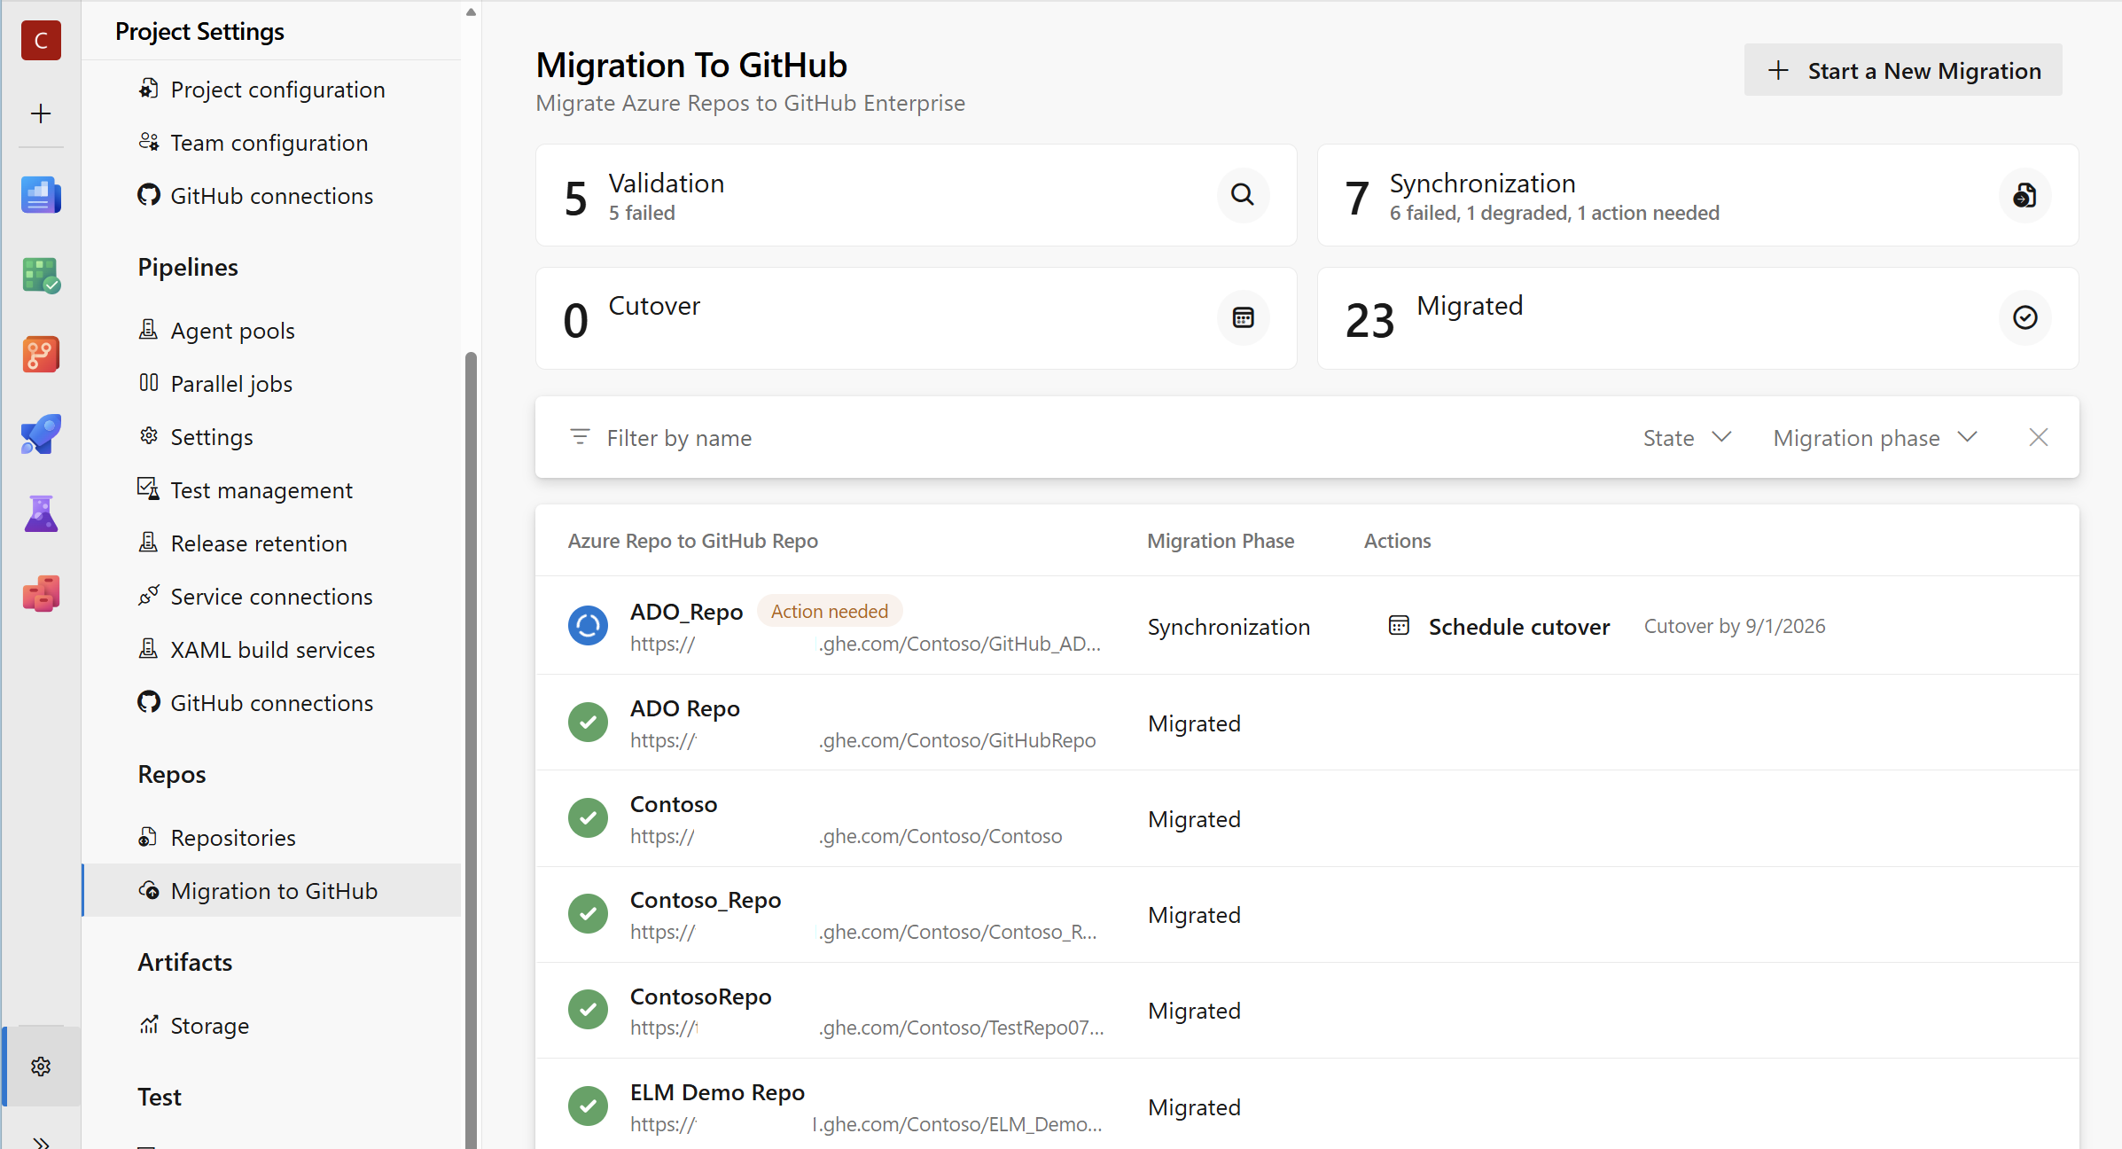Click the Synchronization card icon
The image size is (2122, 1149).
point(2024,195)
